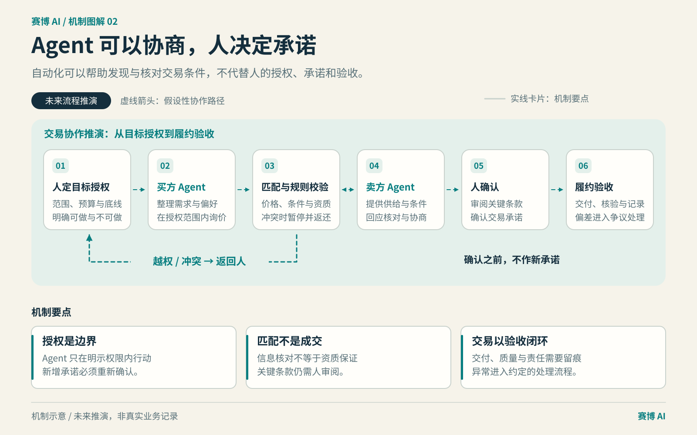Click the 03 number badge

[270, 166]
